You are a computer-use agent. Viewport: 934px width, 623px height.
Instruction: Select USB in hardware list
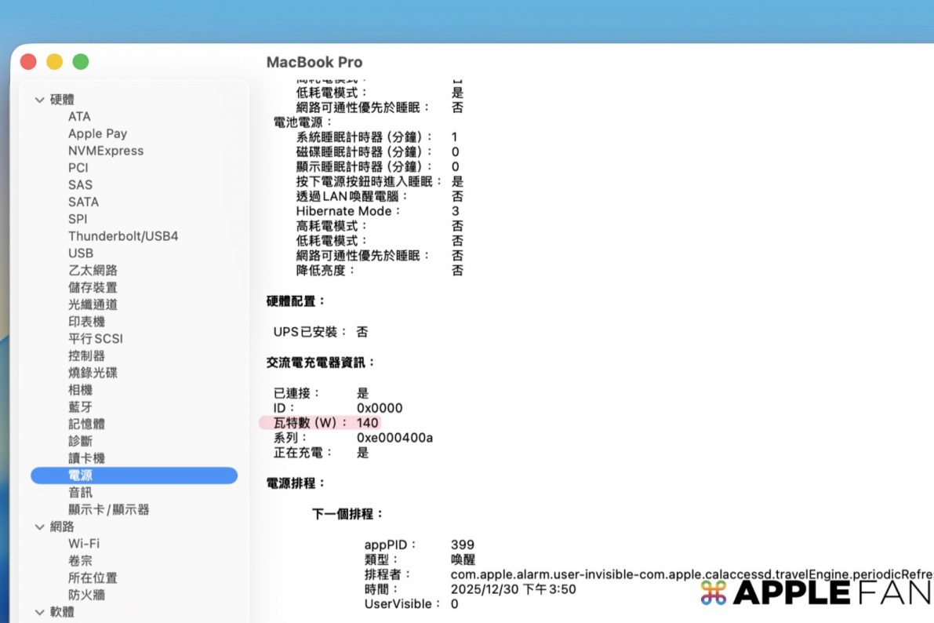pyautogui.click(x=80, y=253)
